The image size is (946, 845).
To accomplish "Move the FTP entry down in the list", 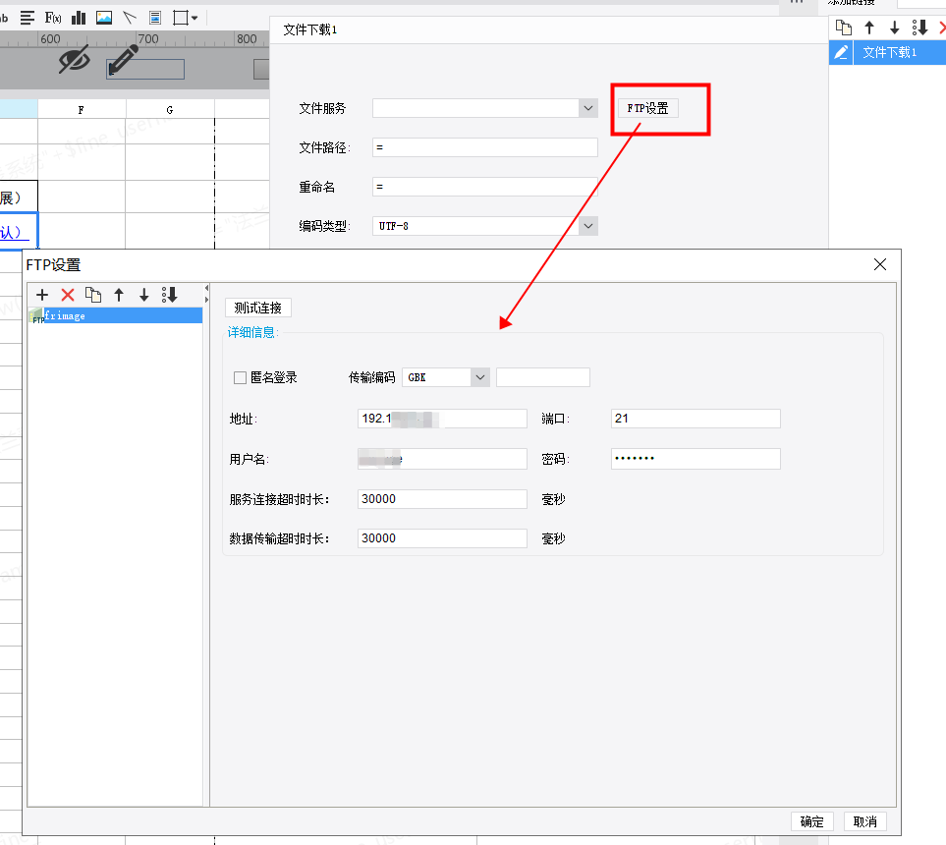I will (x=144, y=295).
